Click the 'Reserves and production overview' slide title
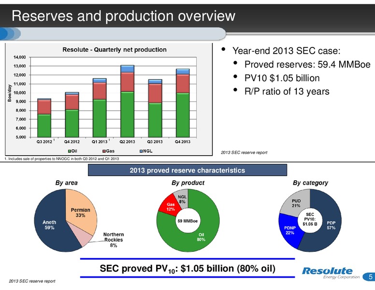 123,16
